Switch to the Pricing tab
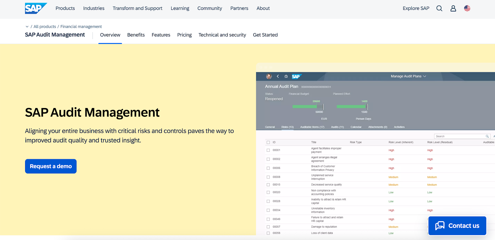The height and width of the screenshot is (240, 495). [184, 35]
